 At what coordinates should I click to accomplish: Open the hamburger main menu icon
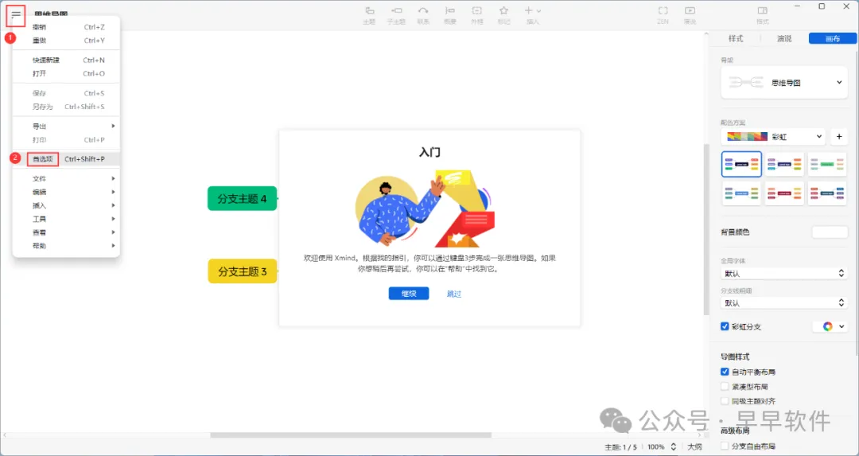pyautogui.click(x=16, y=14)
